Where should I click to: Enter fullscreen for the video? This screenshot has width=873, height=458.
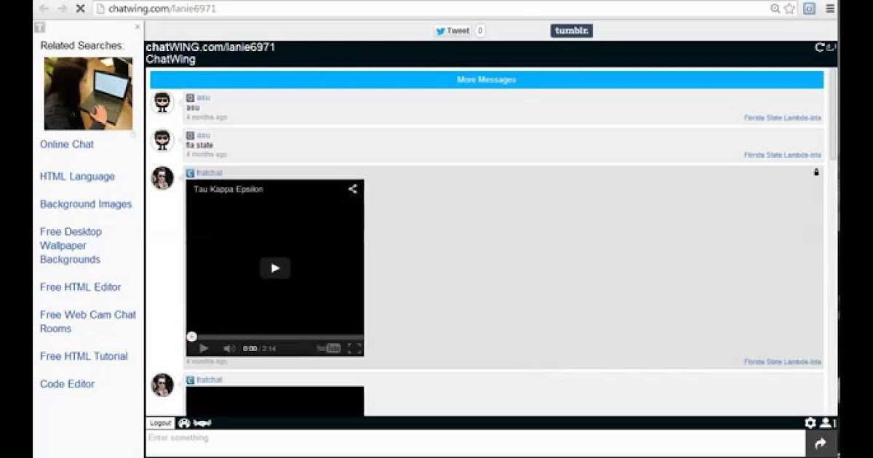[354, 348]
